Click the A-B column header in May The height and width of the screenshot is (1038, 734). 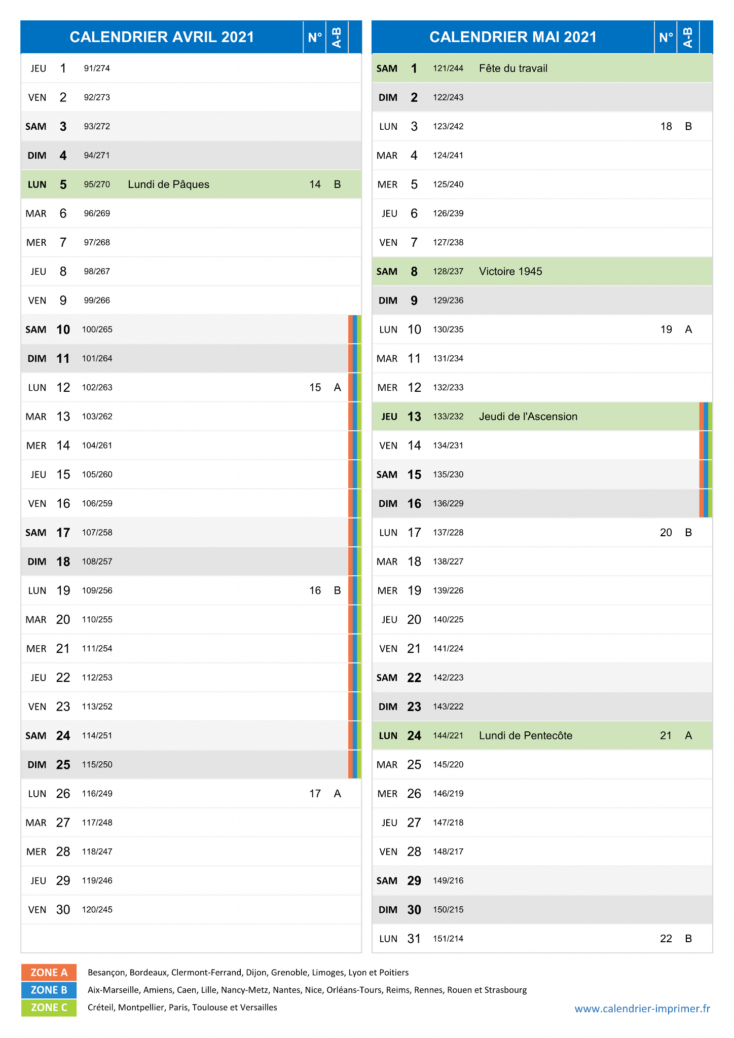[688, 37]
